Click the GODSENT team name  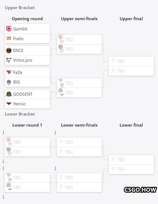click(x=23, y=94)
